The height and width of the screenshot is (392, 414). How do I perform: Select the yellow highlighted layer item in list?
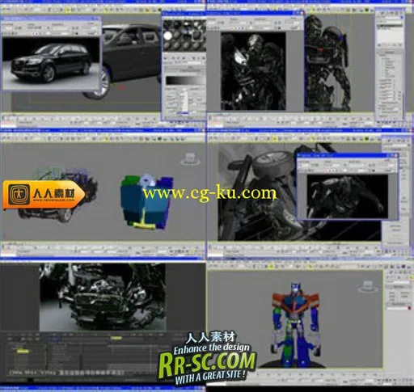[x=23, y=352]
